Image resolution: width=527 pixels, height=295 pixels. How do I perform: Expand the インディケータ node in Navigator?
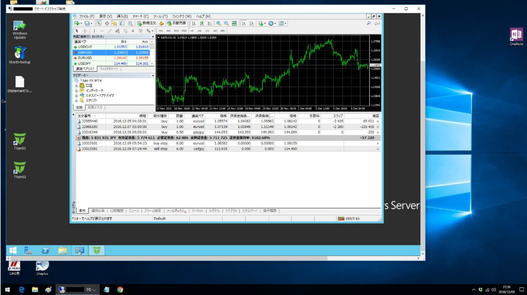tap(76, 91)
